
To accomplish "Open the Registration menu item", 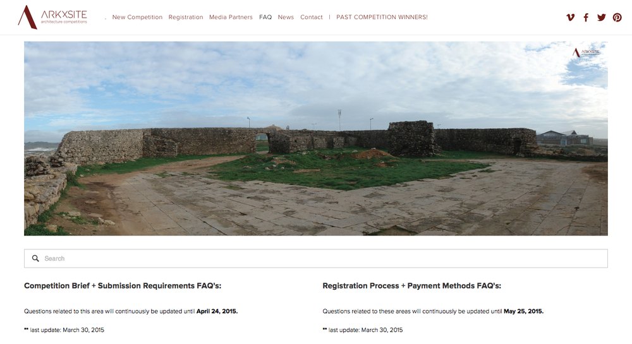I will [186, 17].
